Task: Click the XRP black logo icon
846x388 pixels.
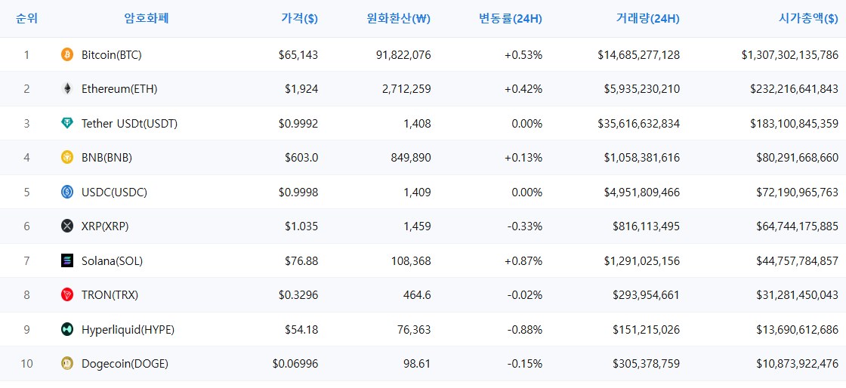Action: pyautogui.click(x=67, y=226)
